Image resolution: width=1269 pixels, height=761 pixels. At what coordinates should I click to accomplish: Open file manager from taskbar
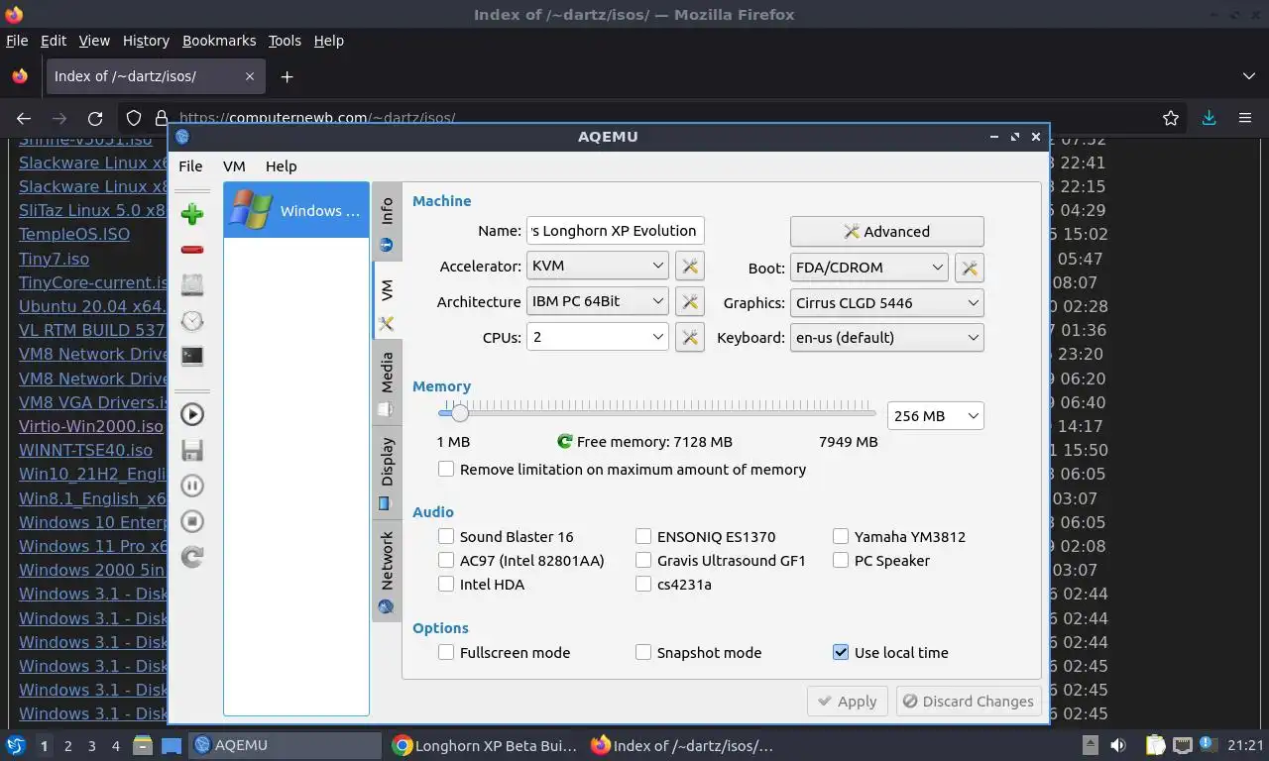142,745
